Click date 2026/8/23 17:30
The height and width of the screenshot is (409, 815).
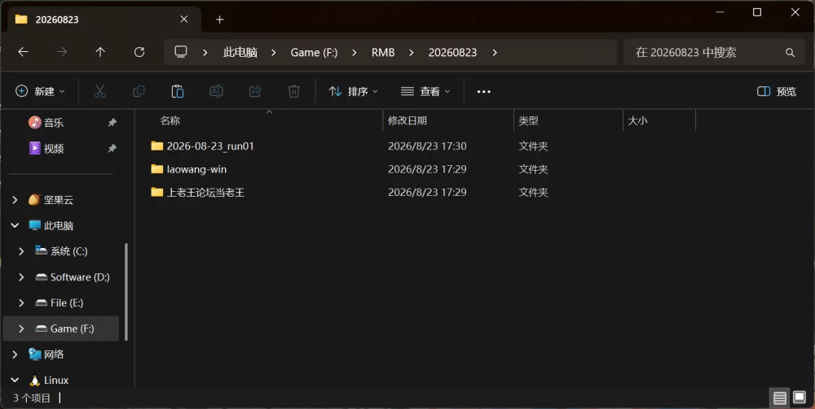click(427, 146)
